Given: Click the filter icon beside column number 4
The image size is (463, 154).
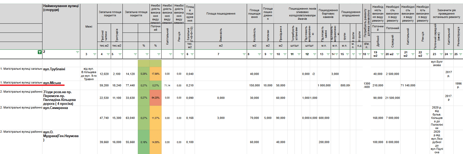Looking at the screenshot, I should point(107,54).
